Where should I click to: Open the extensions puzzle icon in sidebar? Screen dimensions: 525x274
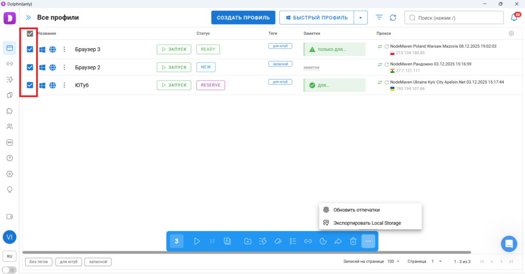(9, 111)
